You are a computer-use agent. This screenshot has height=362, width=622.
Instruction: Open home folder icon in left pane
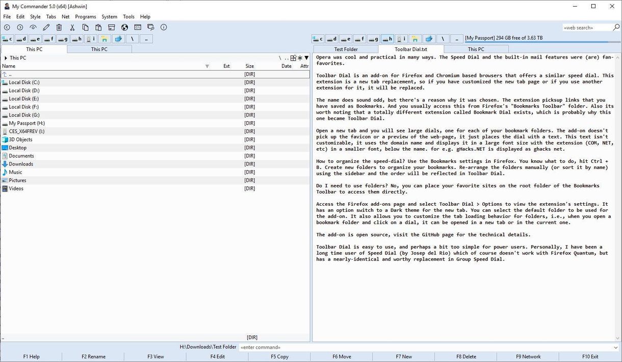click(105, 39)
